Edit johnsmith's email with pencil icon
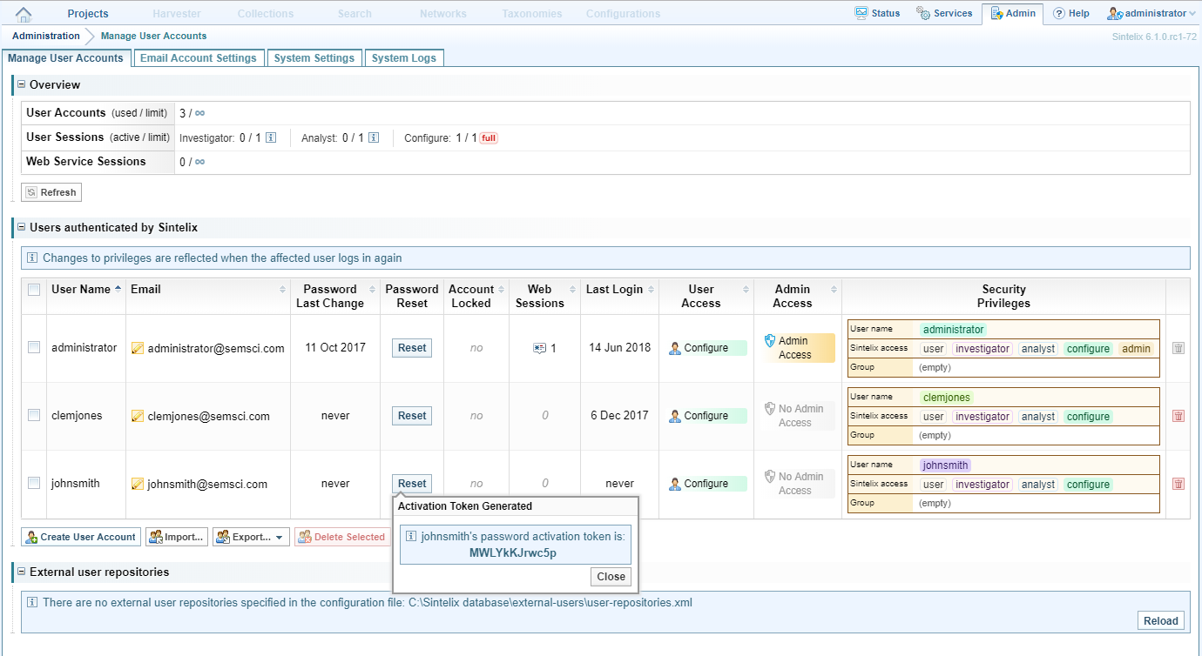 (137, 484)
